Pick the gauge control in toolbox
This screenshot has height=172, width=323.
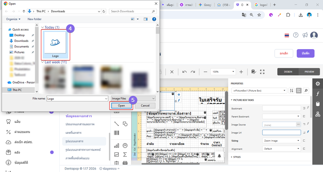click(x=125, y=146)
